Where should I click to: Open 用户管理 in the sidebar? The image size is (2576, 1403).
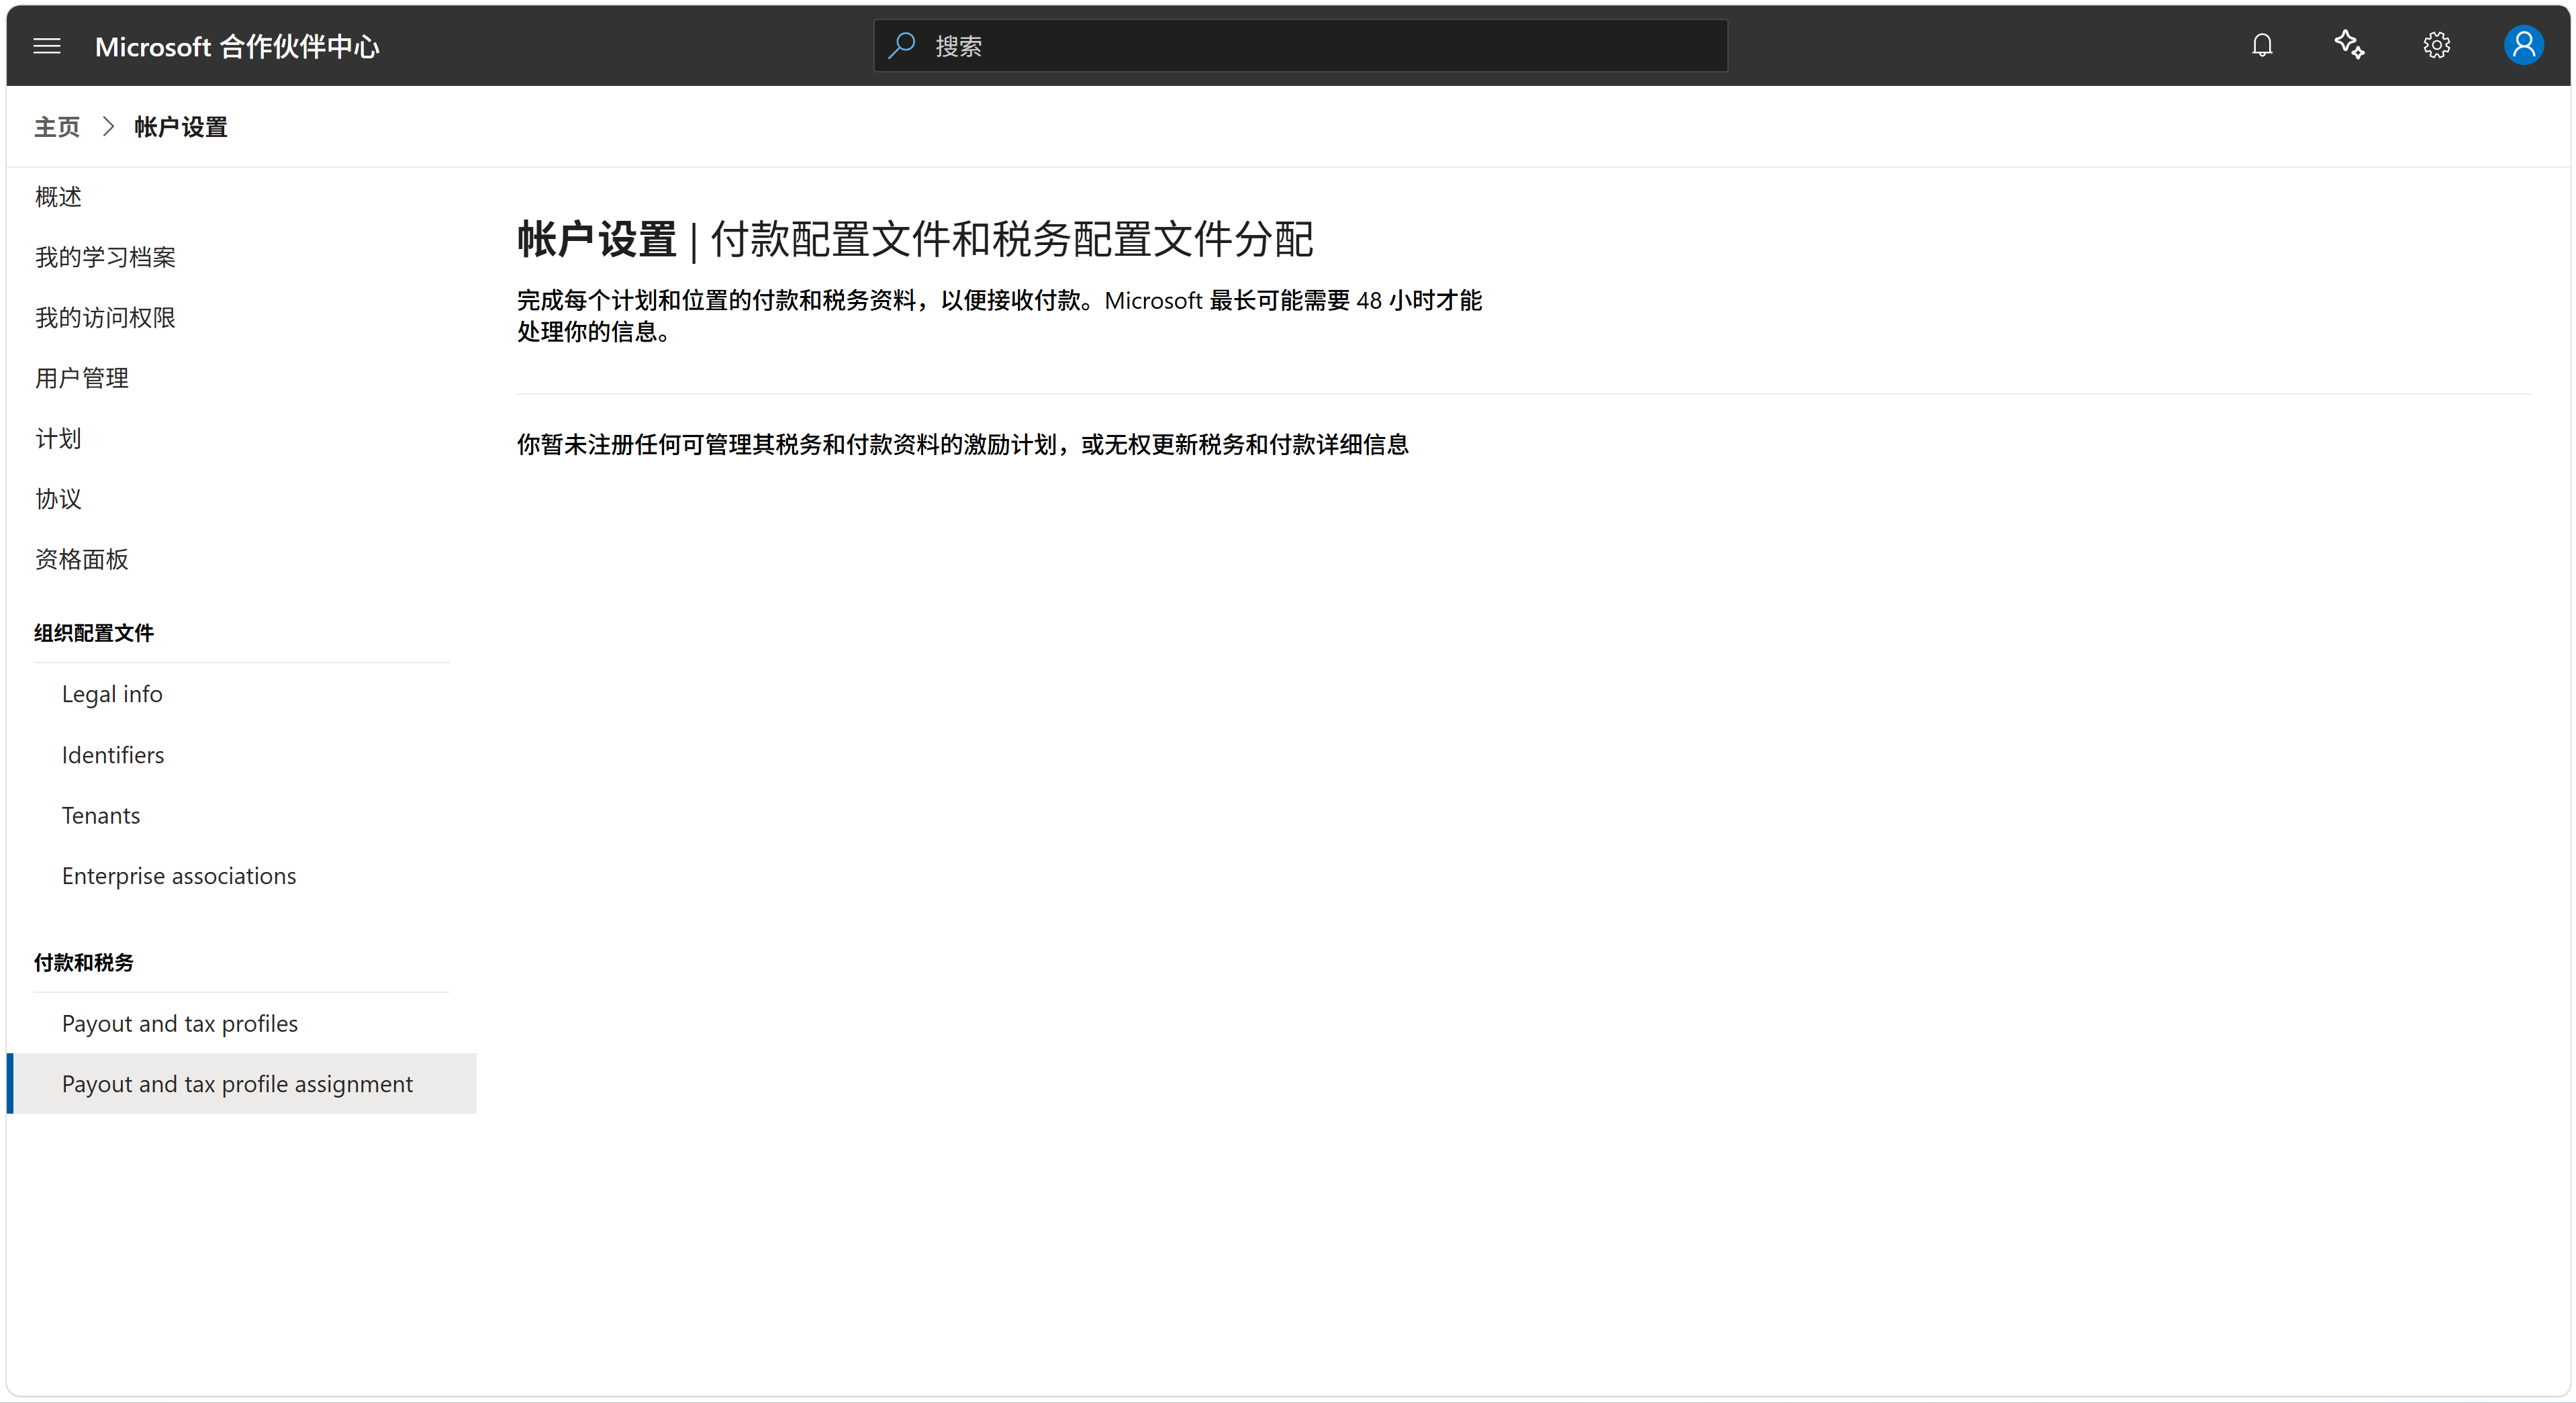click(x=82, y=378)
